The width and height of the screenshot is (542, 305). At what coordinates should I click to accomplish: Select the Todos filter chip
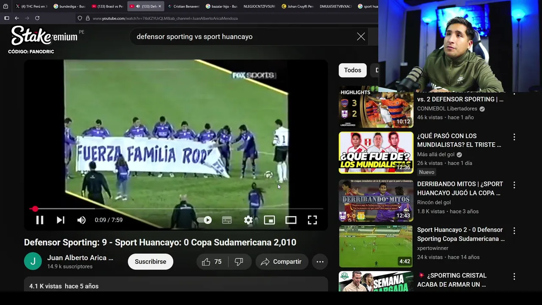(352, 70)
